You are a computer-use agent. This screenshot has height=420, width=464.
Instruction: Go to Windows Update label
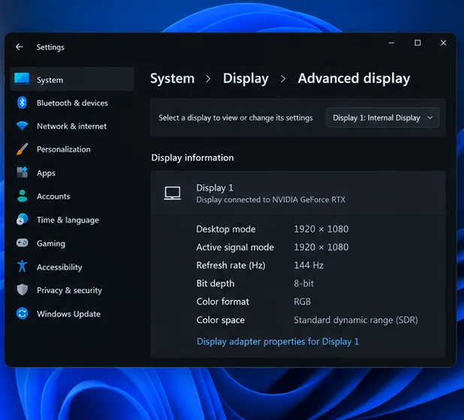coord(68,314)
